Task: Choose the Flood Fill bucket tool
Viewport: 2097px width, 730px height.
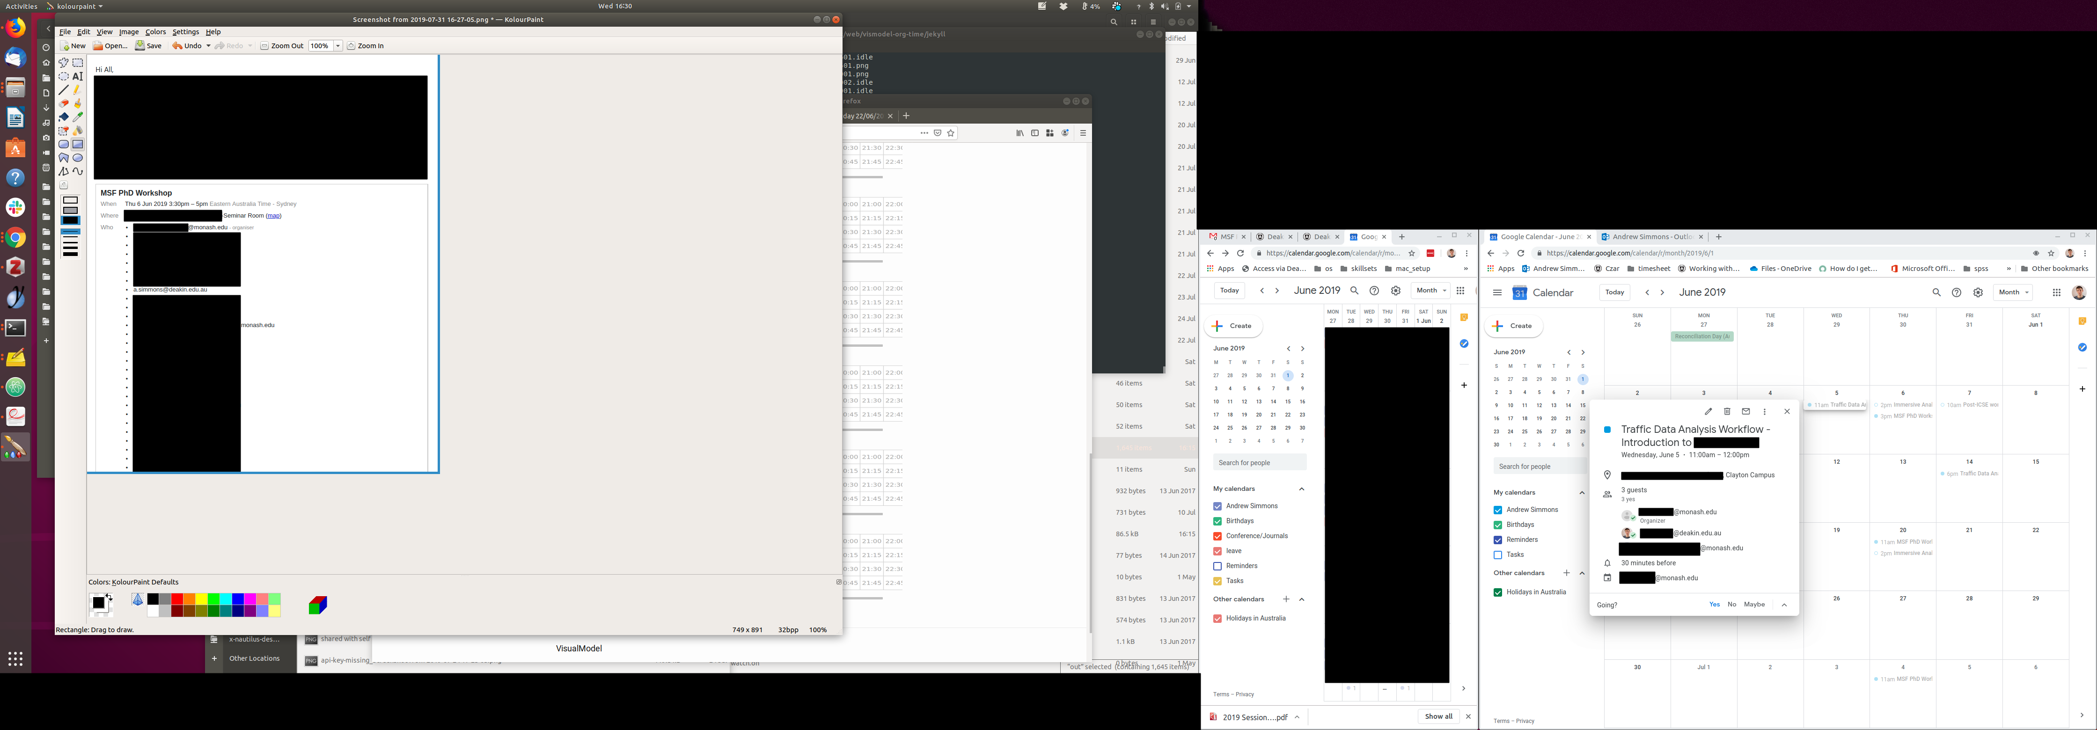Action: pyautogui.click(x=64, y=117)
